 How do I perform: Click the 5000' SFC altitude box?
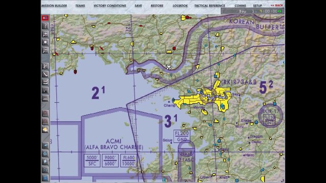(x=92, y=161)
